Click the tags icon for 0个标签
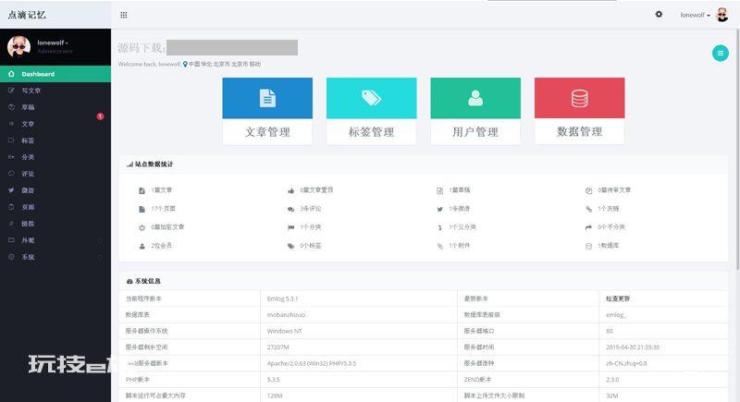Image resolution: width=740 pixels, height=402 pixels. 291,246
